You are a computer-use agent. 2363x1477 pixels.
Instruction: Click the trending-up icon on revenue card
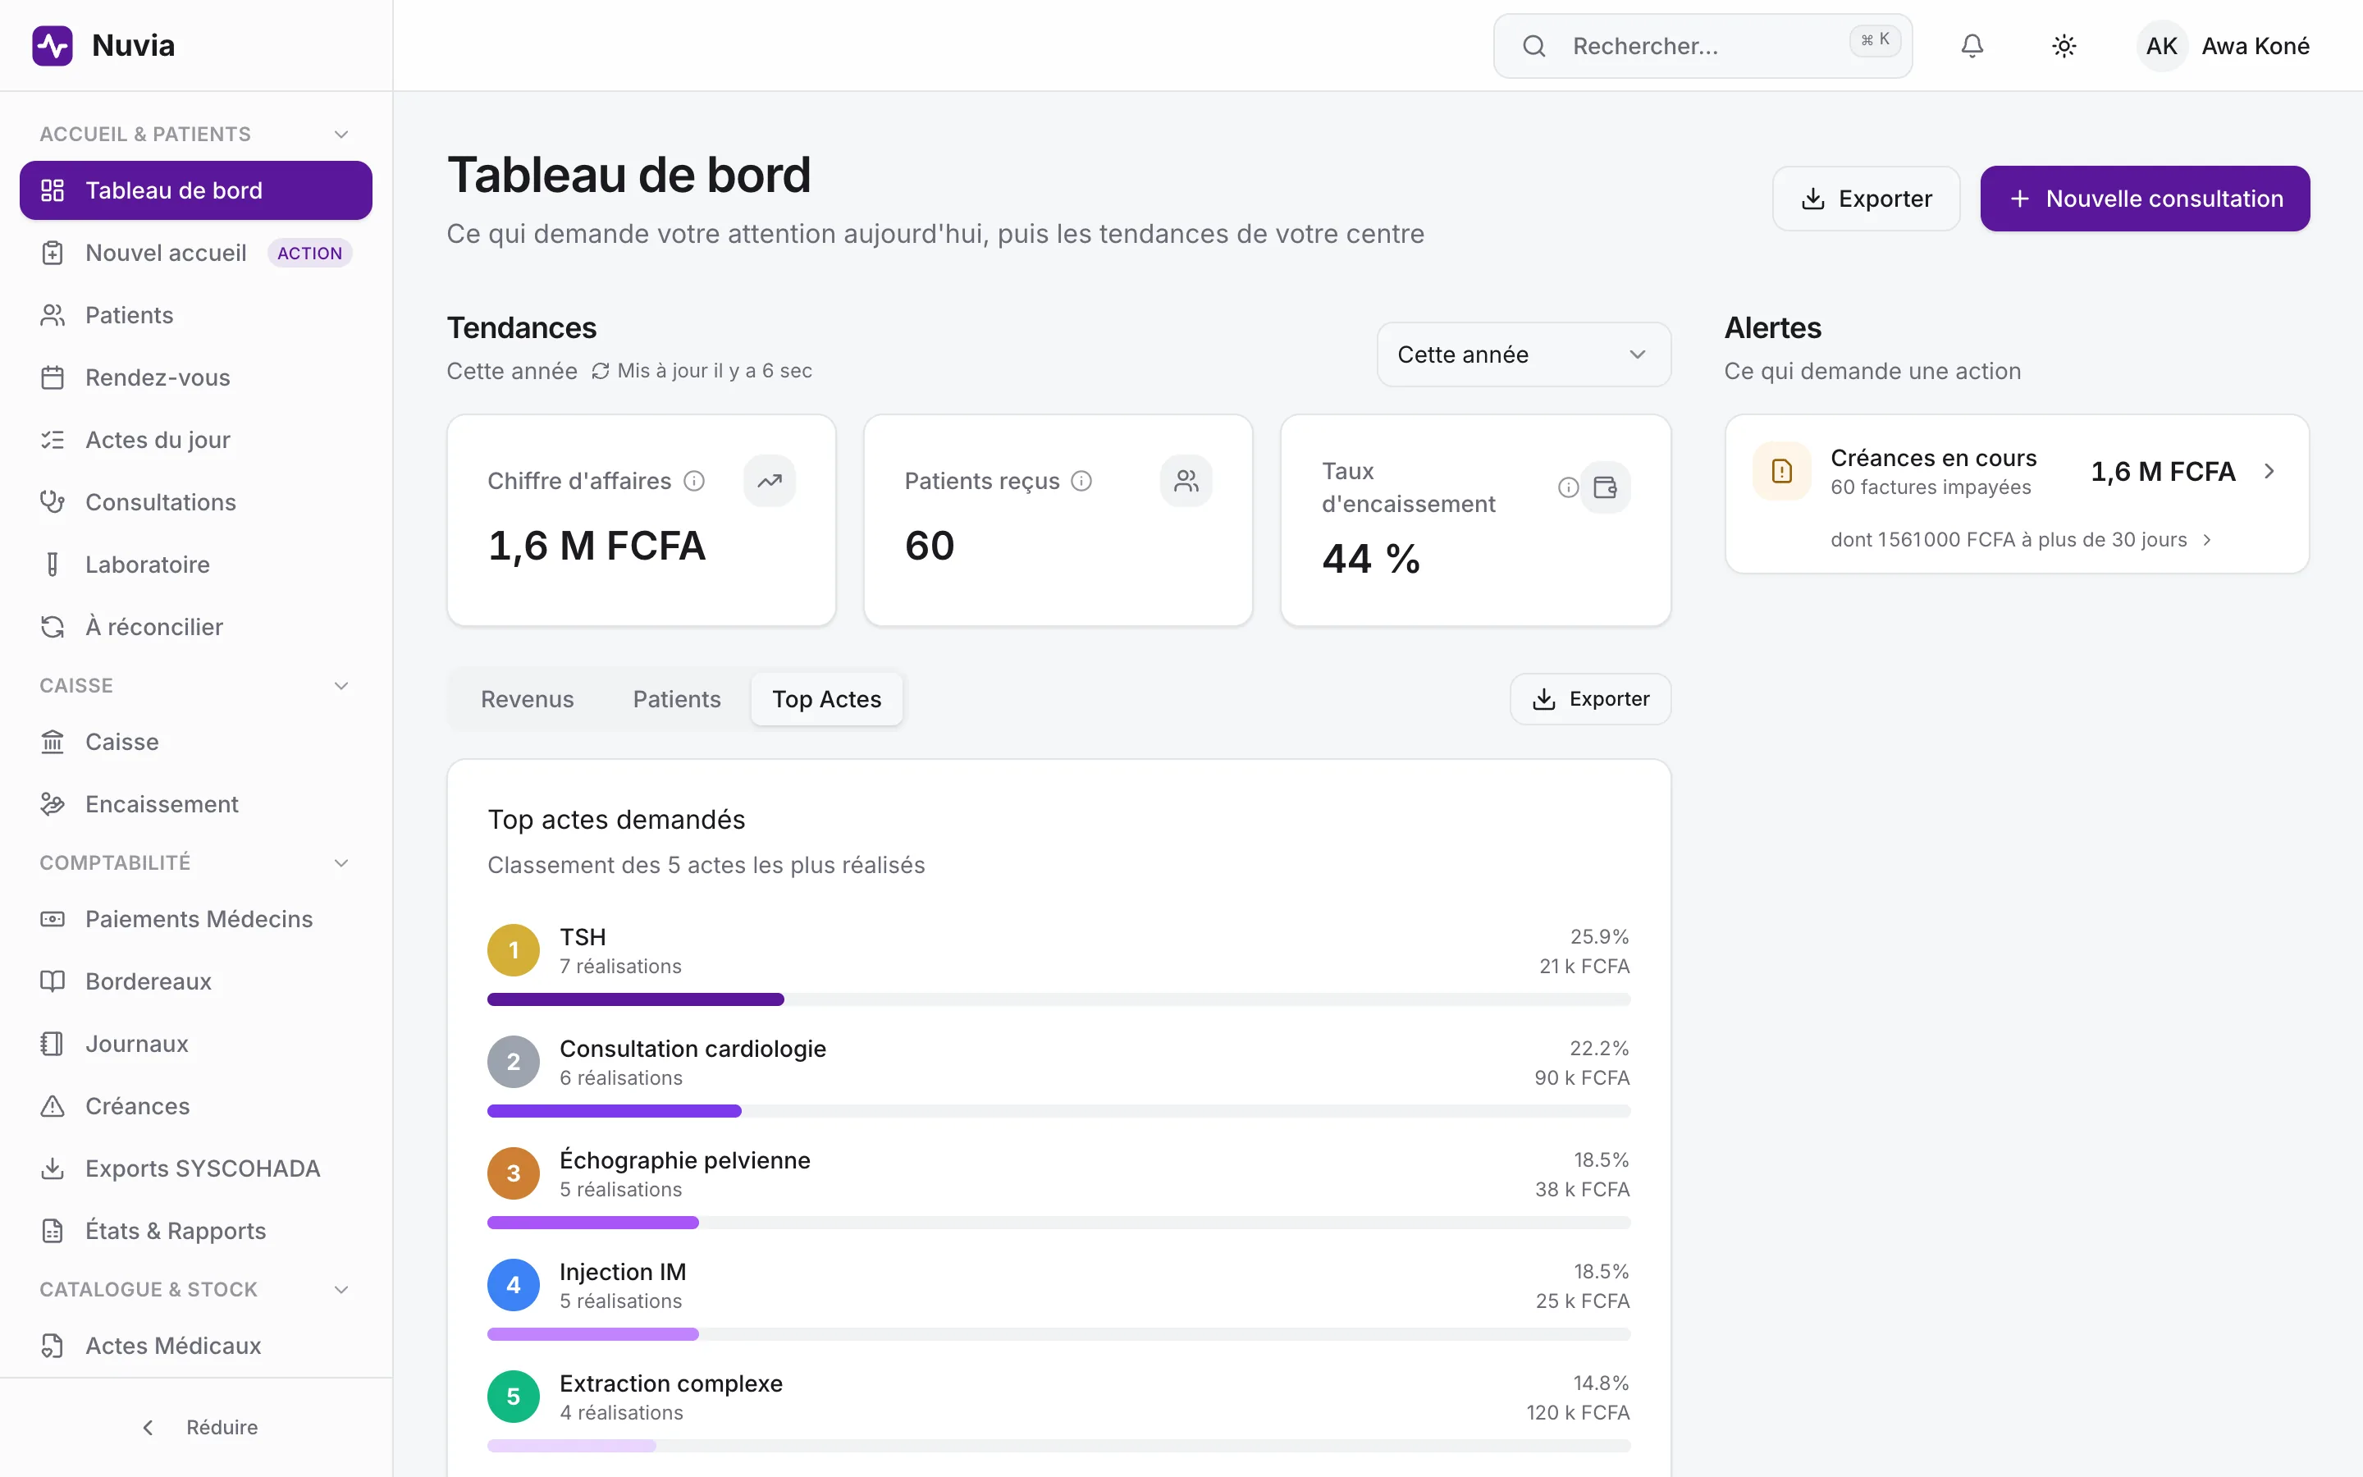pos(770,481)
